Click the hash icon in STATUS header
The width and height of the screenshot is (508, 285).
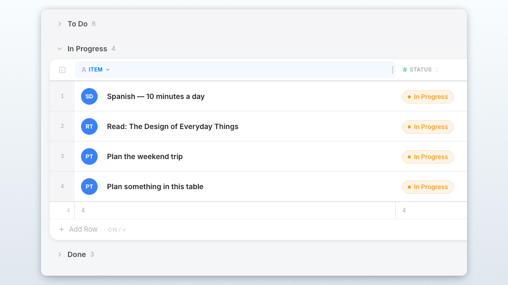pos(405,70)
